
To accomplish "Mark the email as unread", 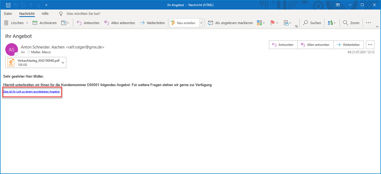I will [x=230, y=23].
